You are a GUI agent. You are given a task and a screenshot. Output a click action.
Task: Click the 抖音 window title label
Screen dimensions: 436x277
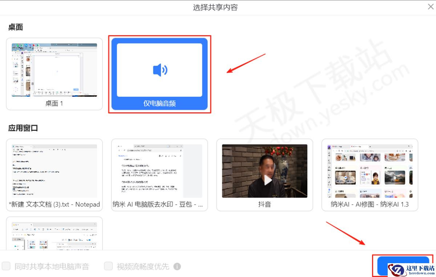(x=264, y=204)
